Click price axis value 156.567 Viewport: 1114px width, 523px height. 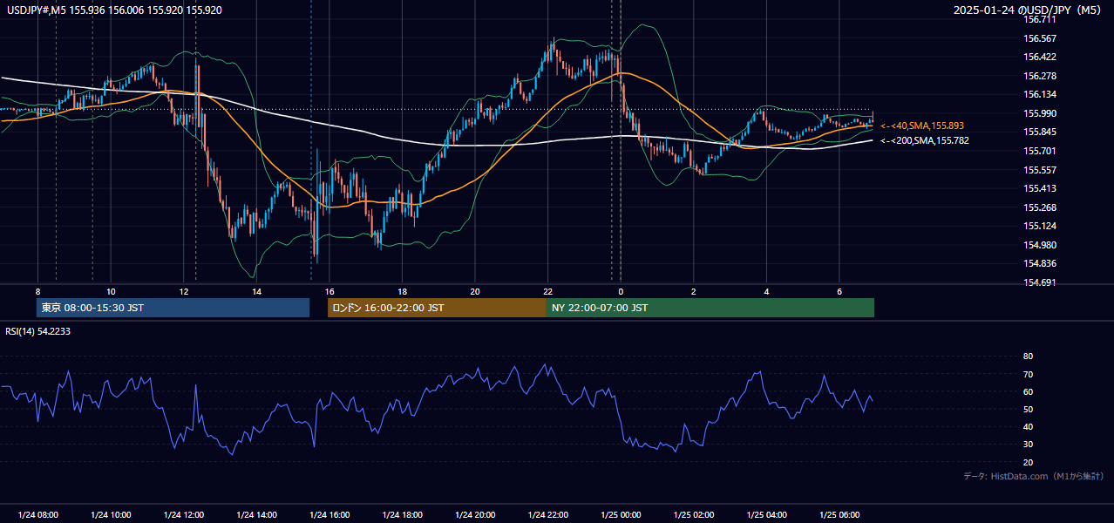pos(1040,38)
